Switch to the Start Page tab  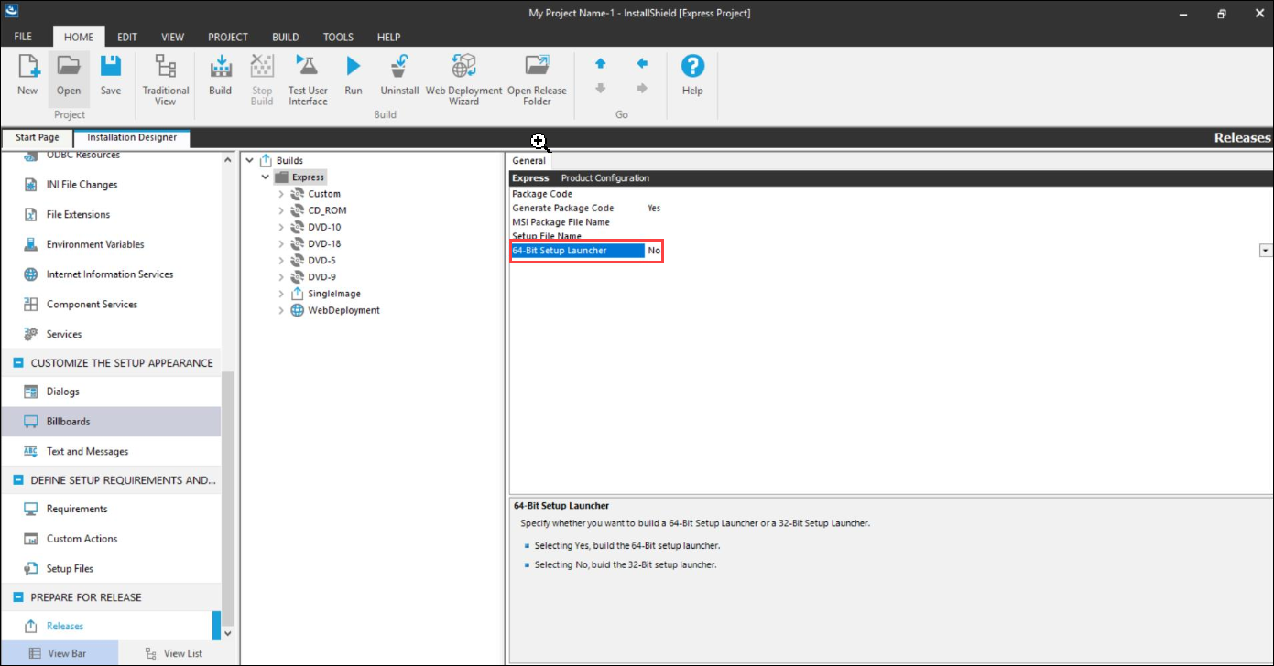(x=38, y=138)
